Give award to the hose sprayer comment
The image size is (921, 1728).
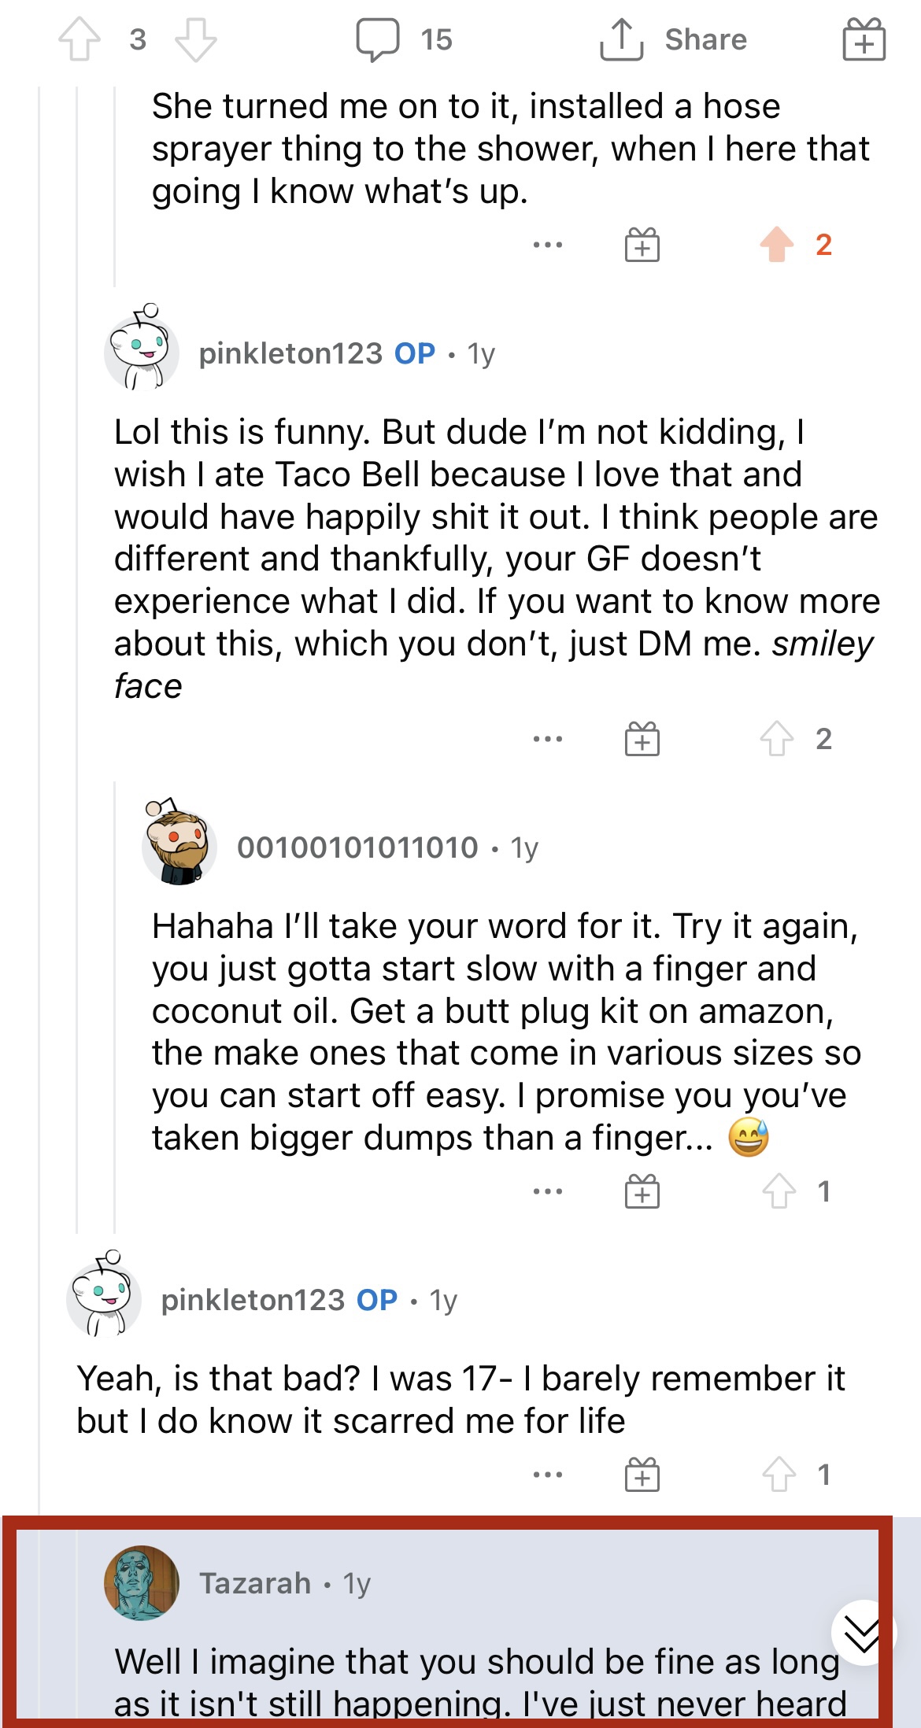point(642,245)
